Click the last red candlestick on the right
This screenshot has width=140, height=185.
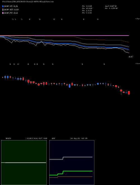[x=129, y=93]
